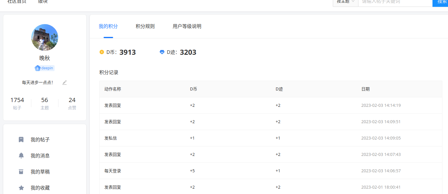This screenshot has height=194, width=448.
Task: Switch to the 积分规则 tab
Action: (145, 26)
